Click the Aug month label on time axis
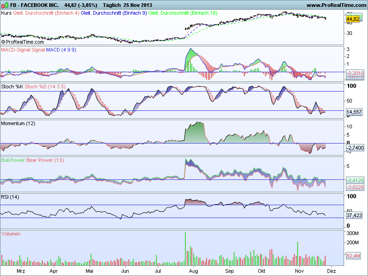368x276 pixels. point(194,271)
